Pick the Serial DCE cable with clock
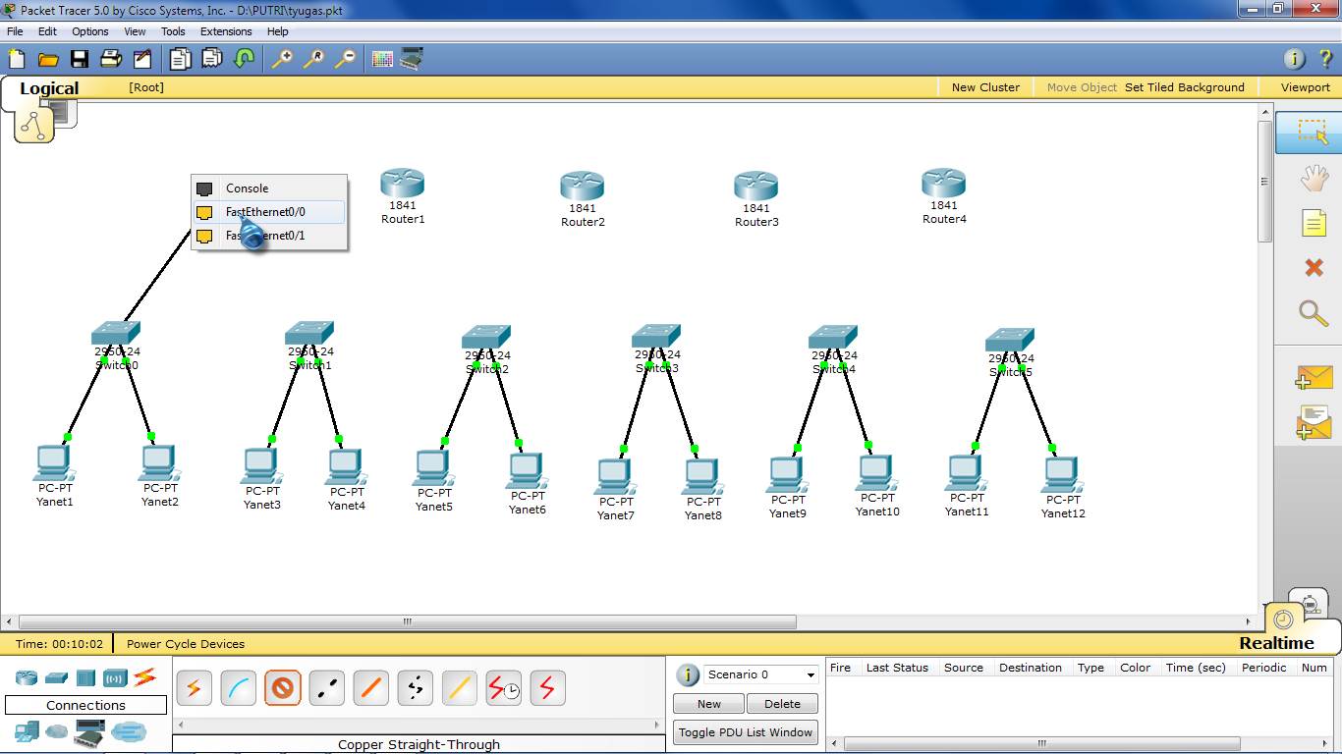 tap(503, 689)
